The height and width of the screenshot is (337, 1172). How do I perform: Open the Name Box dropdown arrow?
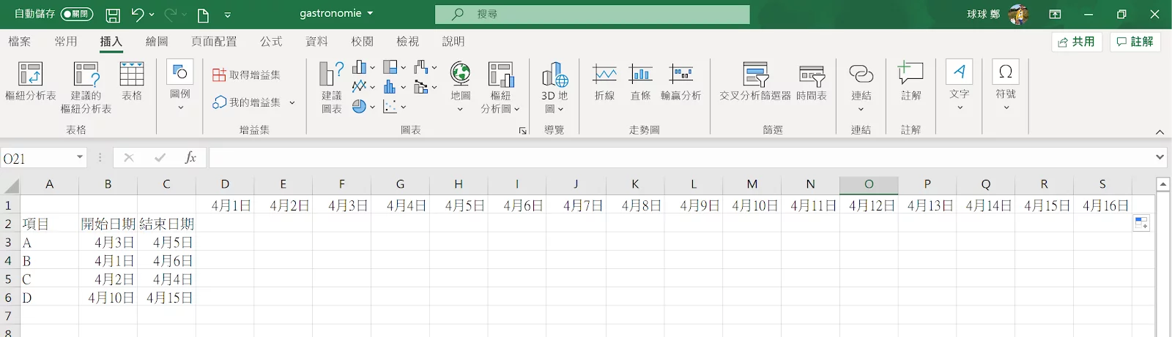point(80,158)
